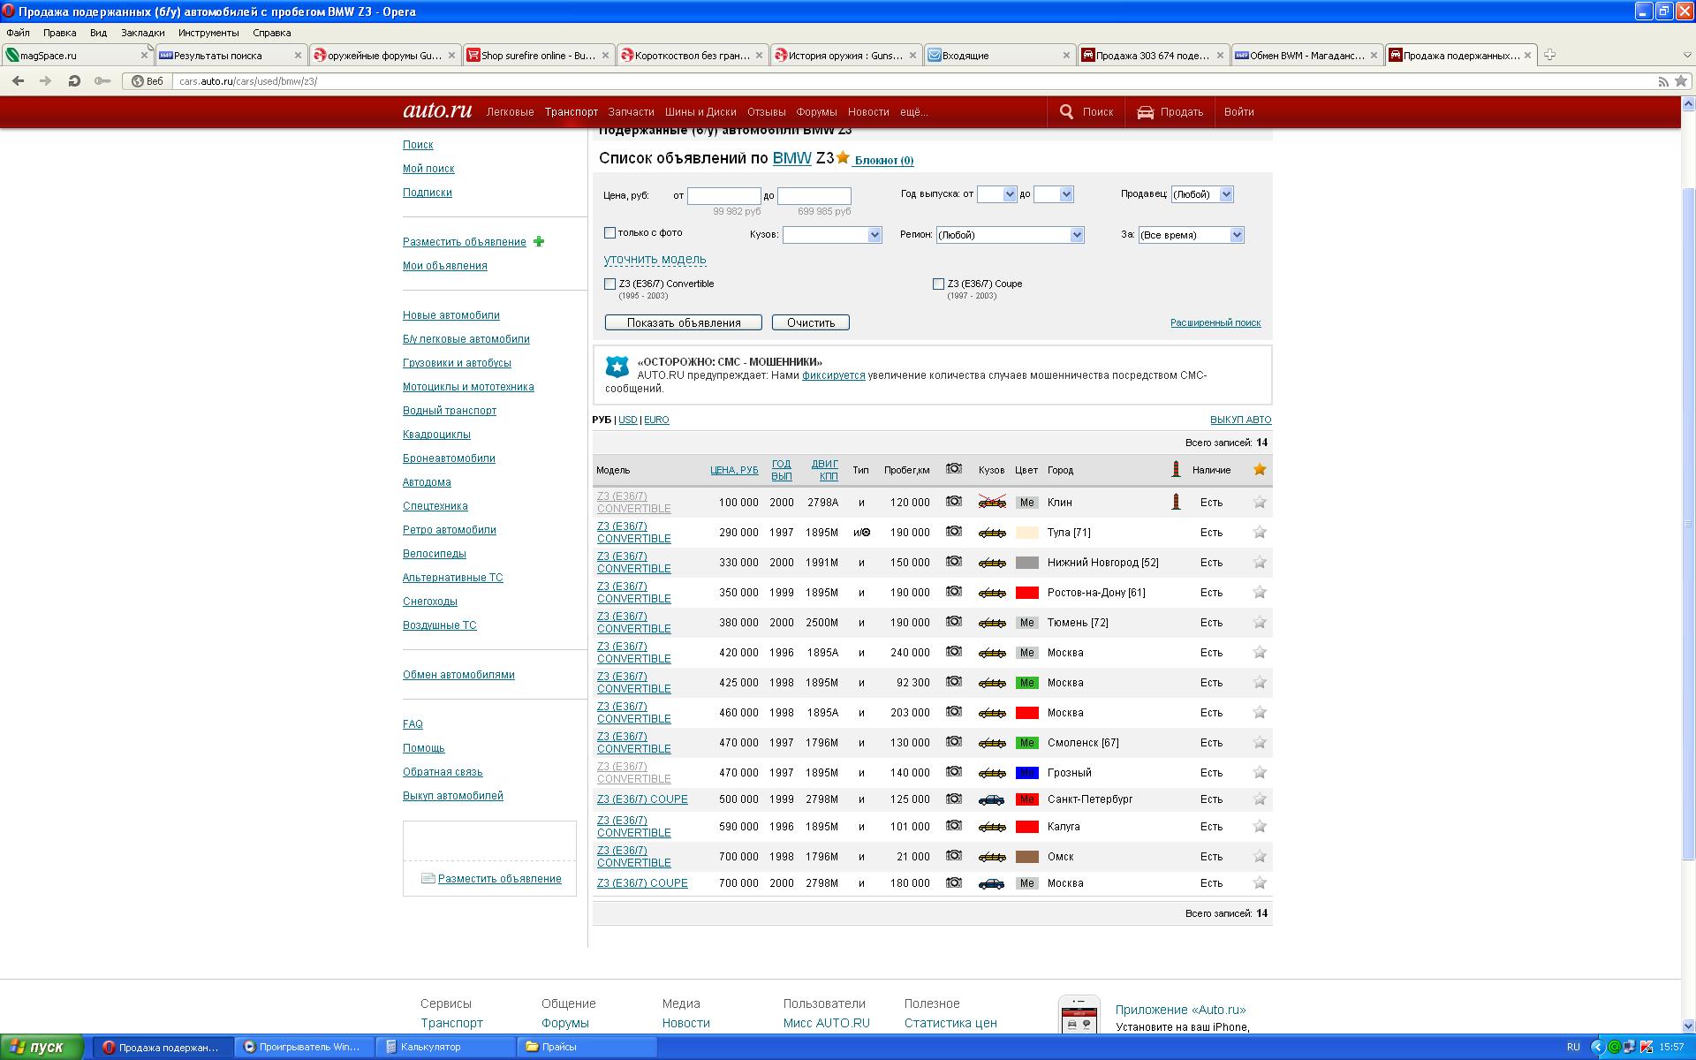Click gray color swatch in Нижний Новгород row
This screenshot has height=1060, width=1696.
[1026, 563]
